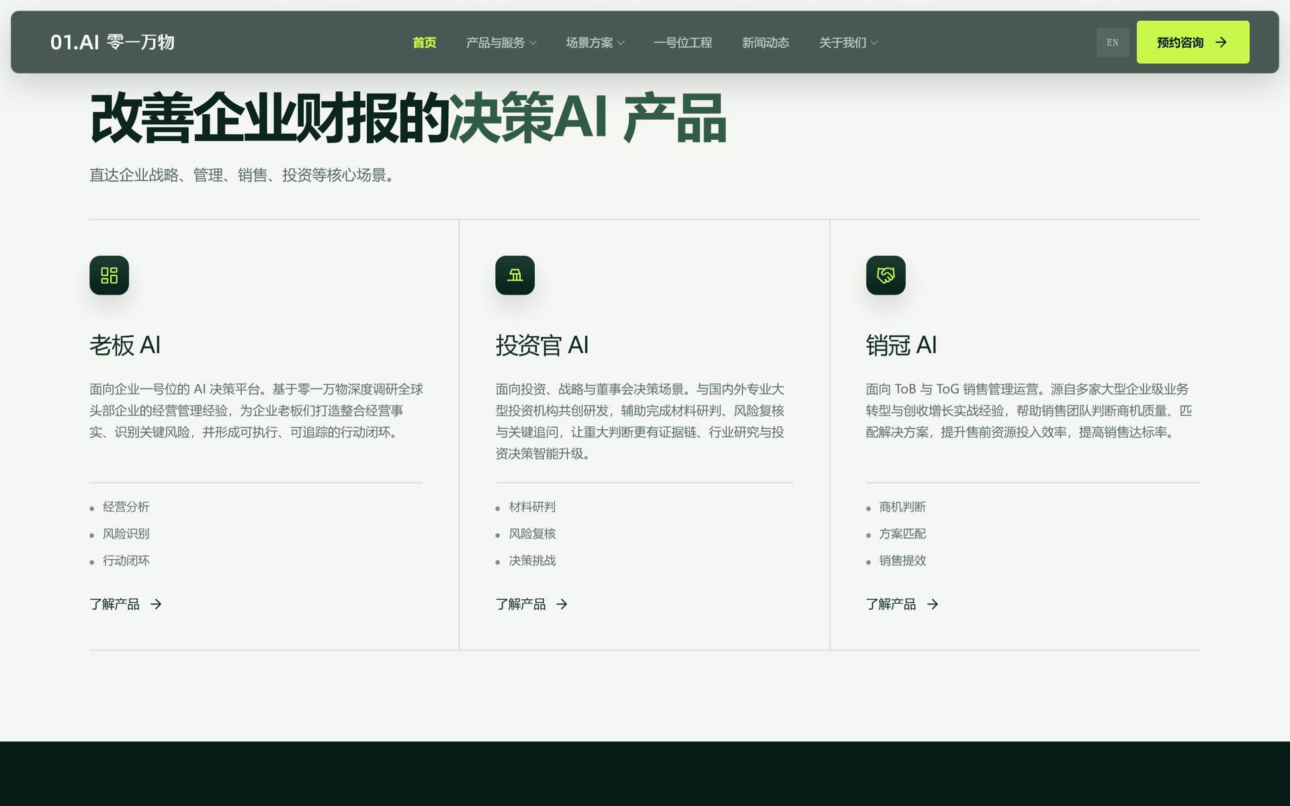1290x806 pixels.
Task: Select the 销冠 AI heading
Action: 901,345
